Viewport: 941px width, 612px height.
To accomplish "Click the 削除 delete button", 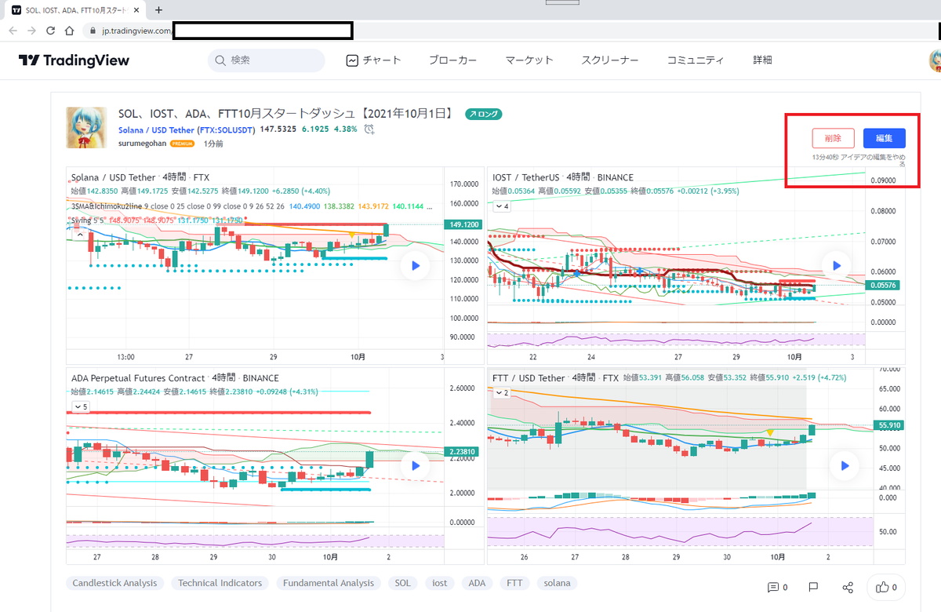I will pos(833,138).
